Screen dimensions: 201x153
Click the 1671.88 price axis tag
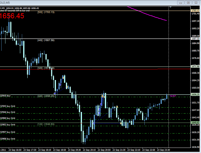(195, 67)
